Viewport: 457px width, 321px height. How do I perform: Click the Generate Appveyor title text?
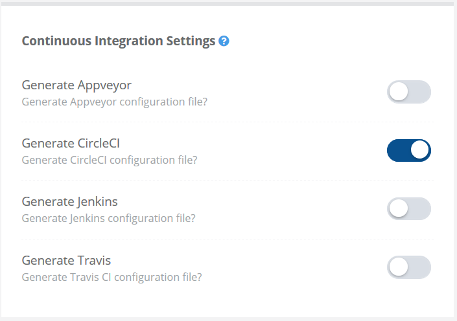click(76, 85)
